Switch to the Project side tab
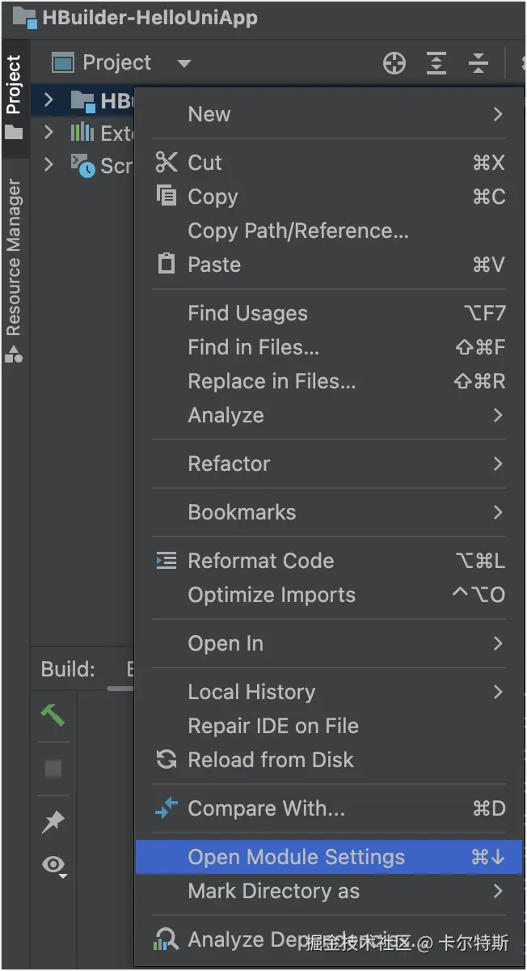Screen dimensions: 527x971 [x=14, y=85]
